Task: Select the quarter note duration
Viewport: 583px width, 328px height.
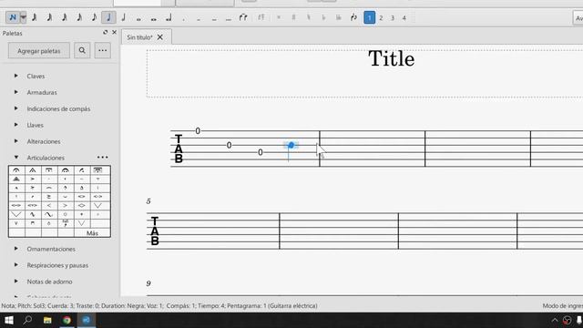Action: click(108, 17)
